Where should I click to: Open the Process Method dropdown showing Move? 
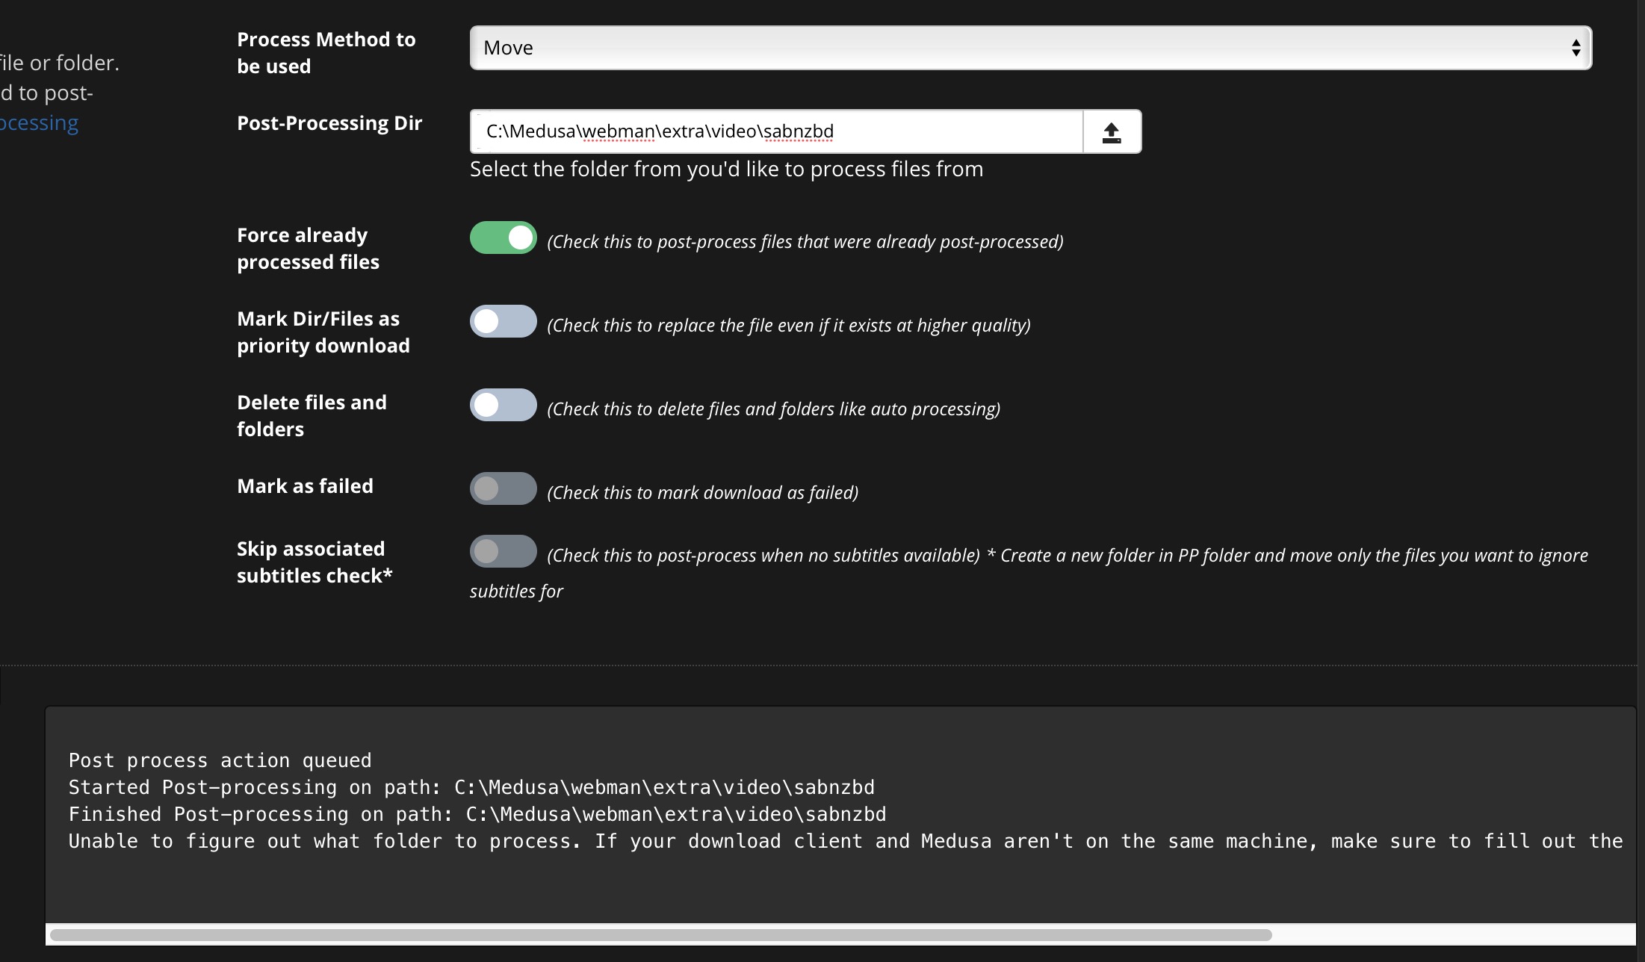[1030, 48]
